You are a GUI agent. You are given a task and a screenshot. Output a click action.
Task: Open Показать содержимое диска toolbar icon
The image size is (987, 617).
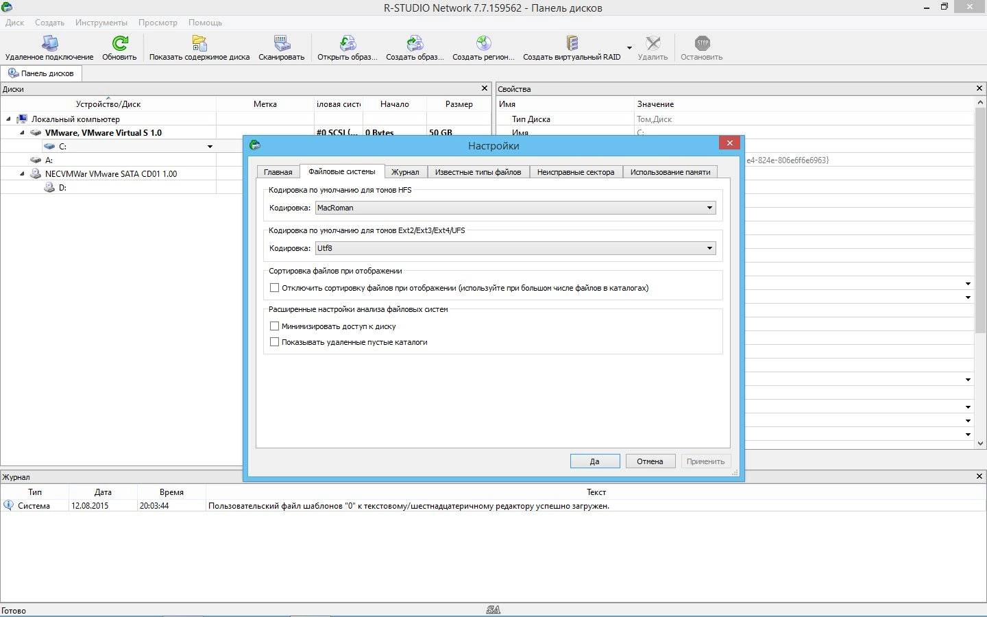point(199,43)
